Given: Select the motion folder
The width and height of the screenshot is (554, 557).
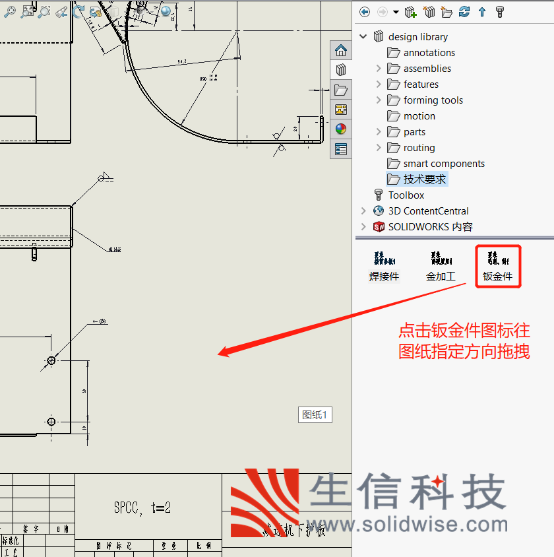Looking at the screenshot, I should coord(411,115).
